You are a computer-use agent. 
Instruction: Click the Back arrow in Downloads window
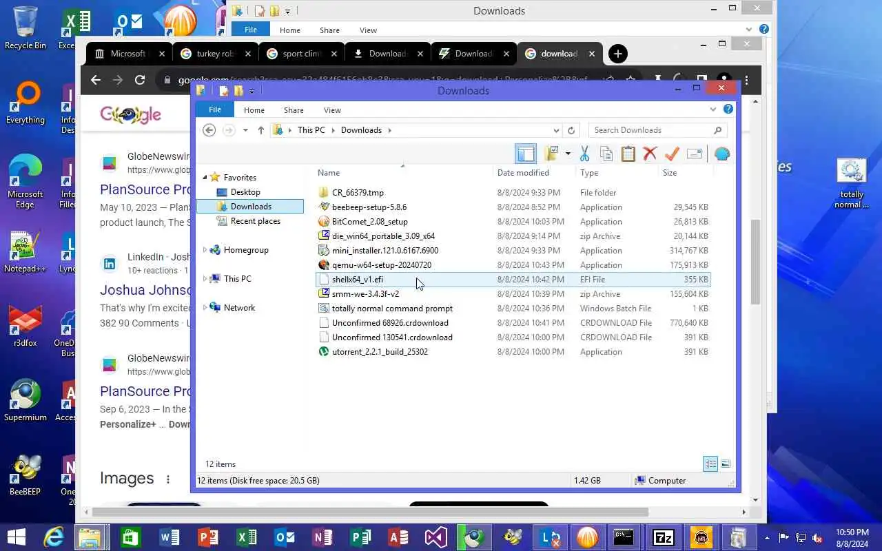(209, 130)
